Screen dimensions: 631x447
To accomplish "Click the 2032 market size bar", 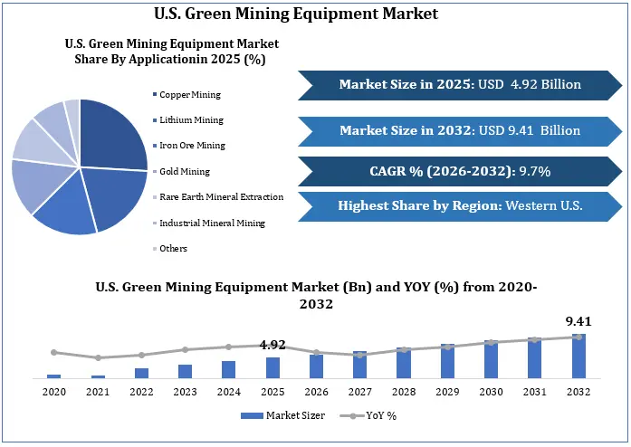I will coord(578,357).
